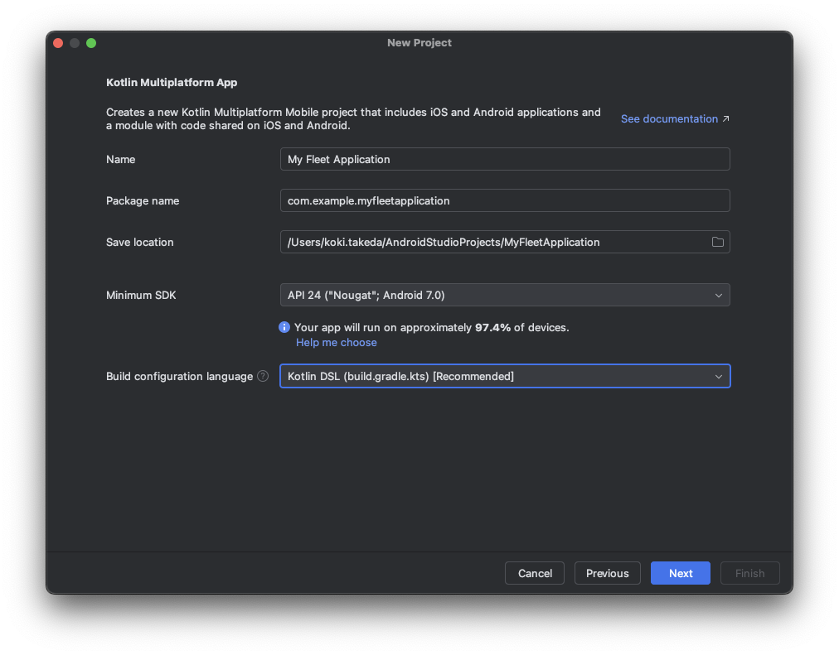Click the folder browse icon in Save location
This screenshot has width=839, height=655.
(x=717, y=242)
